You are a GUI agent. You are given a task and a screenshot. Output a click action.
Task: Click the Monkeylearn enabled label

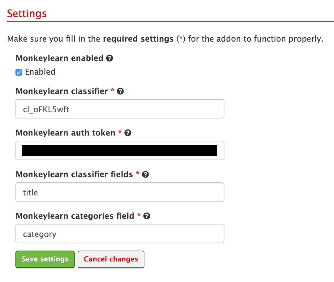coord(59,58)
